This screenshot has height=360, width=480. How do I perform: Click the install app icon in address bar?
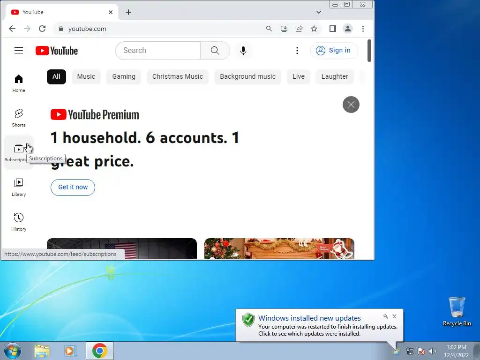tap(284, 29)
